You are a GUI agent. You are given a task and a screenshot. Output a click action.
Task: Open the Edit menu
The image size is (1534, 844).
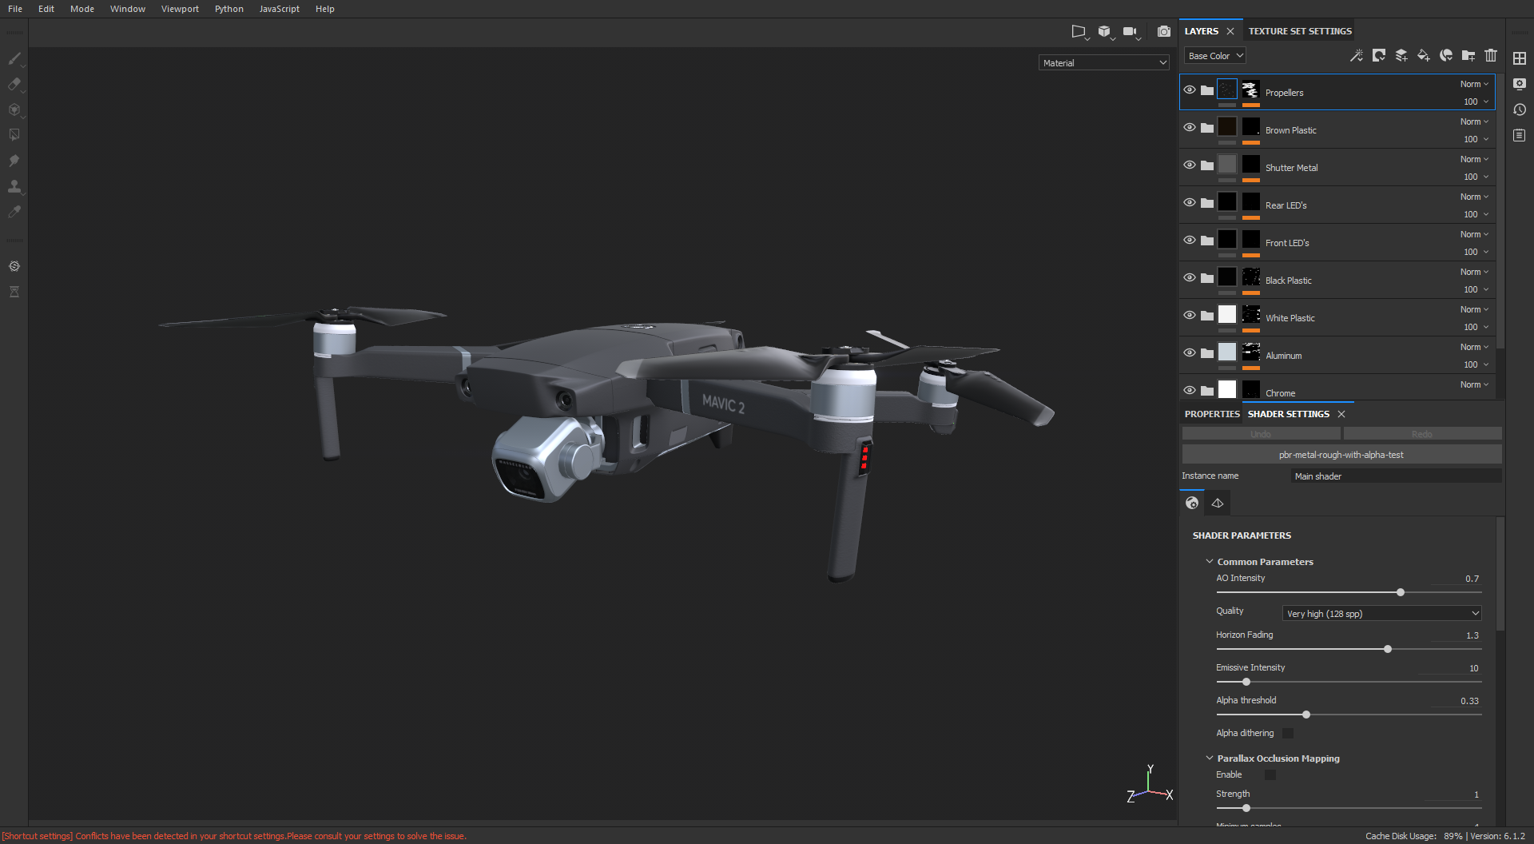46,9
